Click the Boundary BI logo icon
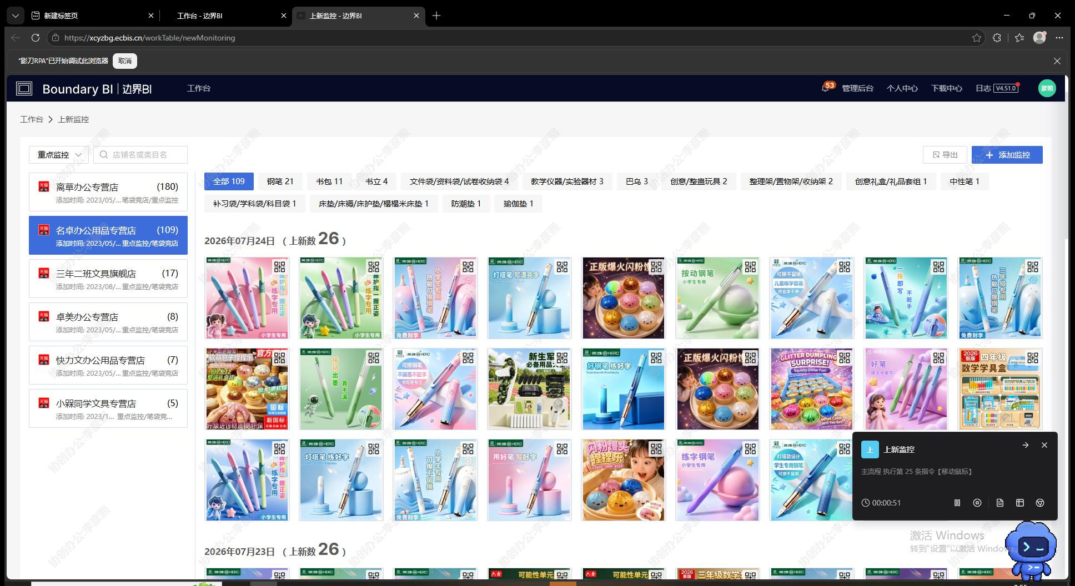 click(x=24, y=89)
